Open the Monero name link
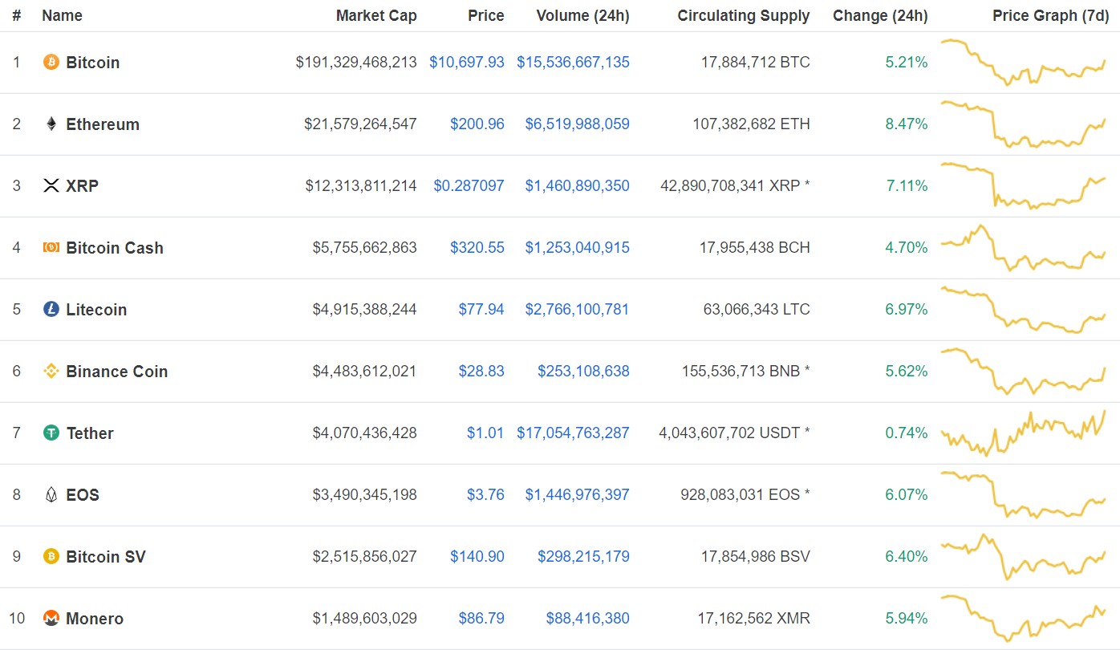 95,618
